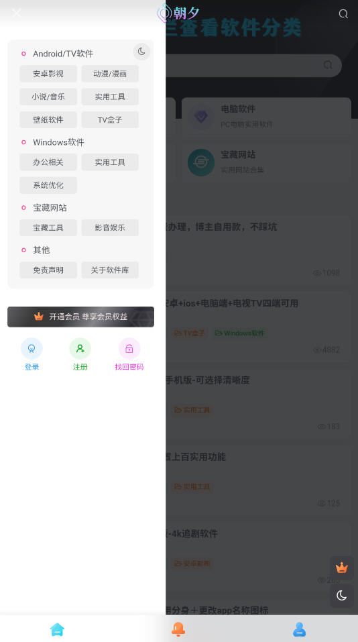Click the 安卓影视 tag on 4k追剧软件 article
The width and height of the screenshot is (358, 642).
click(x=192, y=564)
